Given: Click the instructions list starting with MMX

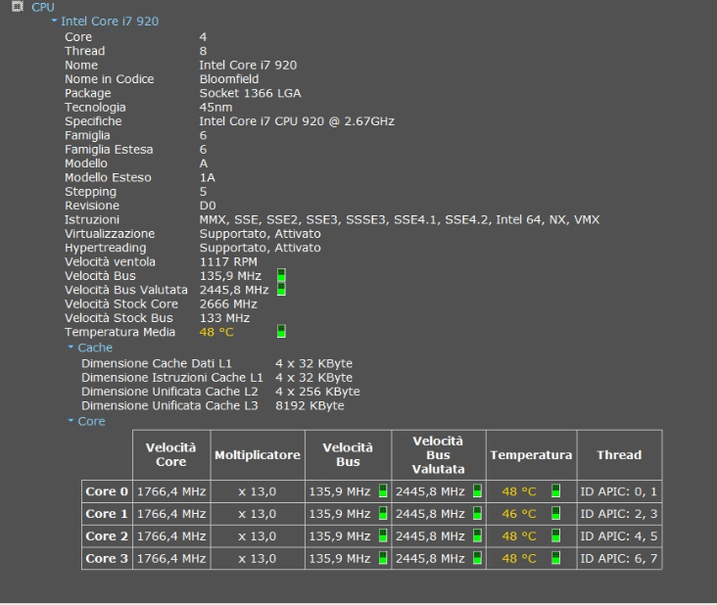Looking at the screenshot, I should tap(400, 220).
